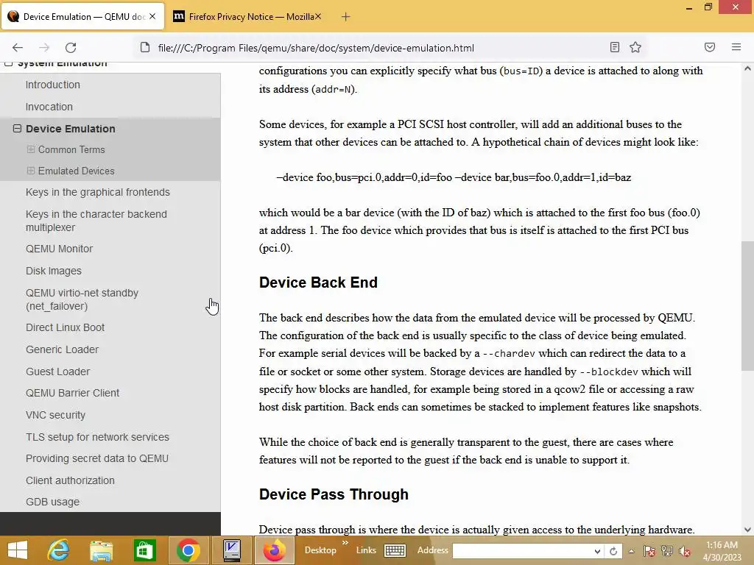Open Firefox application menu hamburger
The height and width of the screenshot is (565, 754).
tap(736, 47)
